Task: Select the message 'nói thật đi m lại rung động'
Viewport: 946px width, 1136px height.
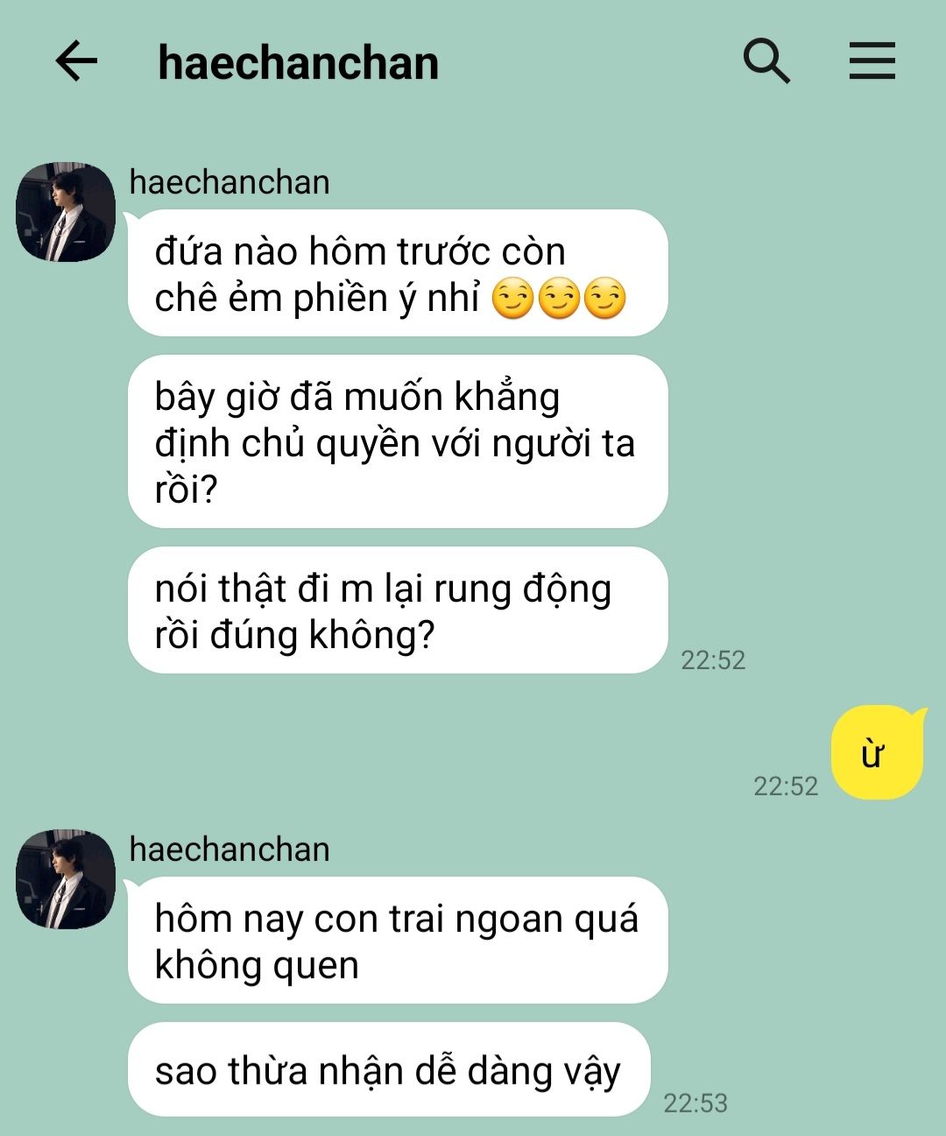Action: point(398,610)
